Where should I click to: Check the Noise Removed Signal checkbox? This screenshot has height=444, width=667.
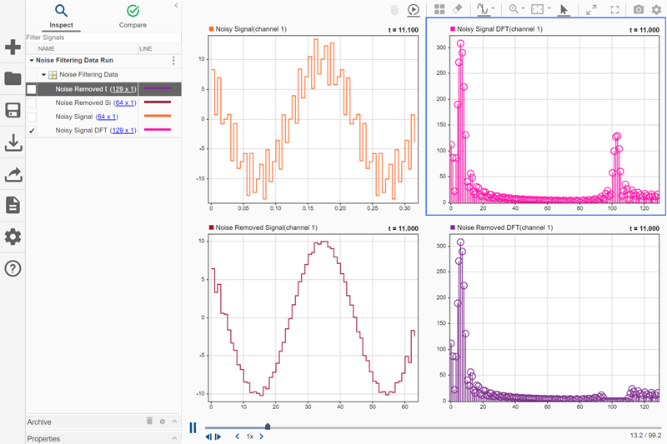tap(32, 102)
